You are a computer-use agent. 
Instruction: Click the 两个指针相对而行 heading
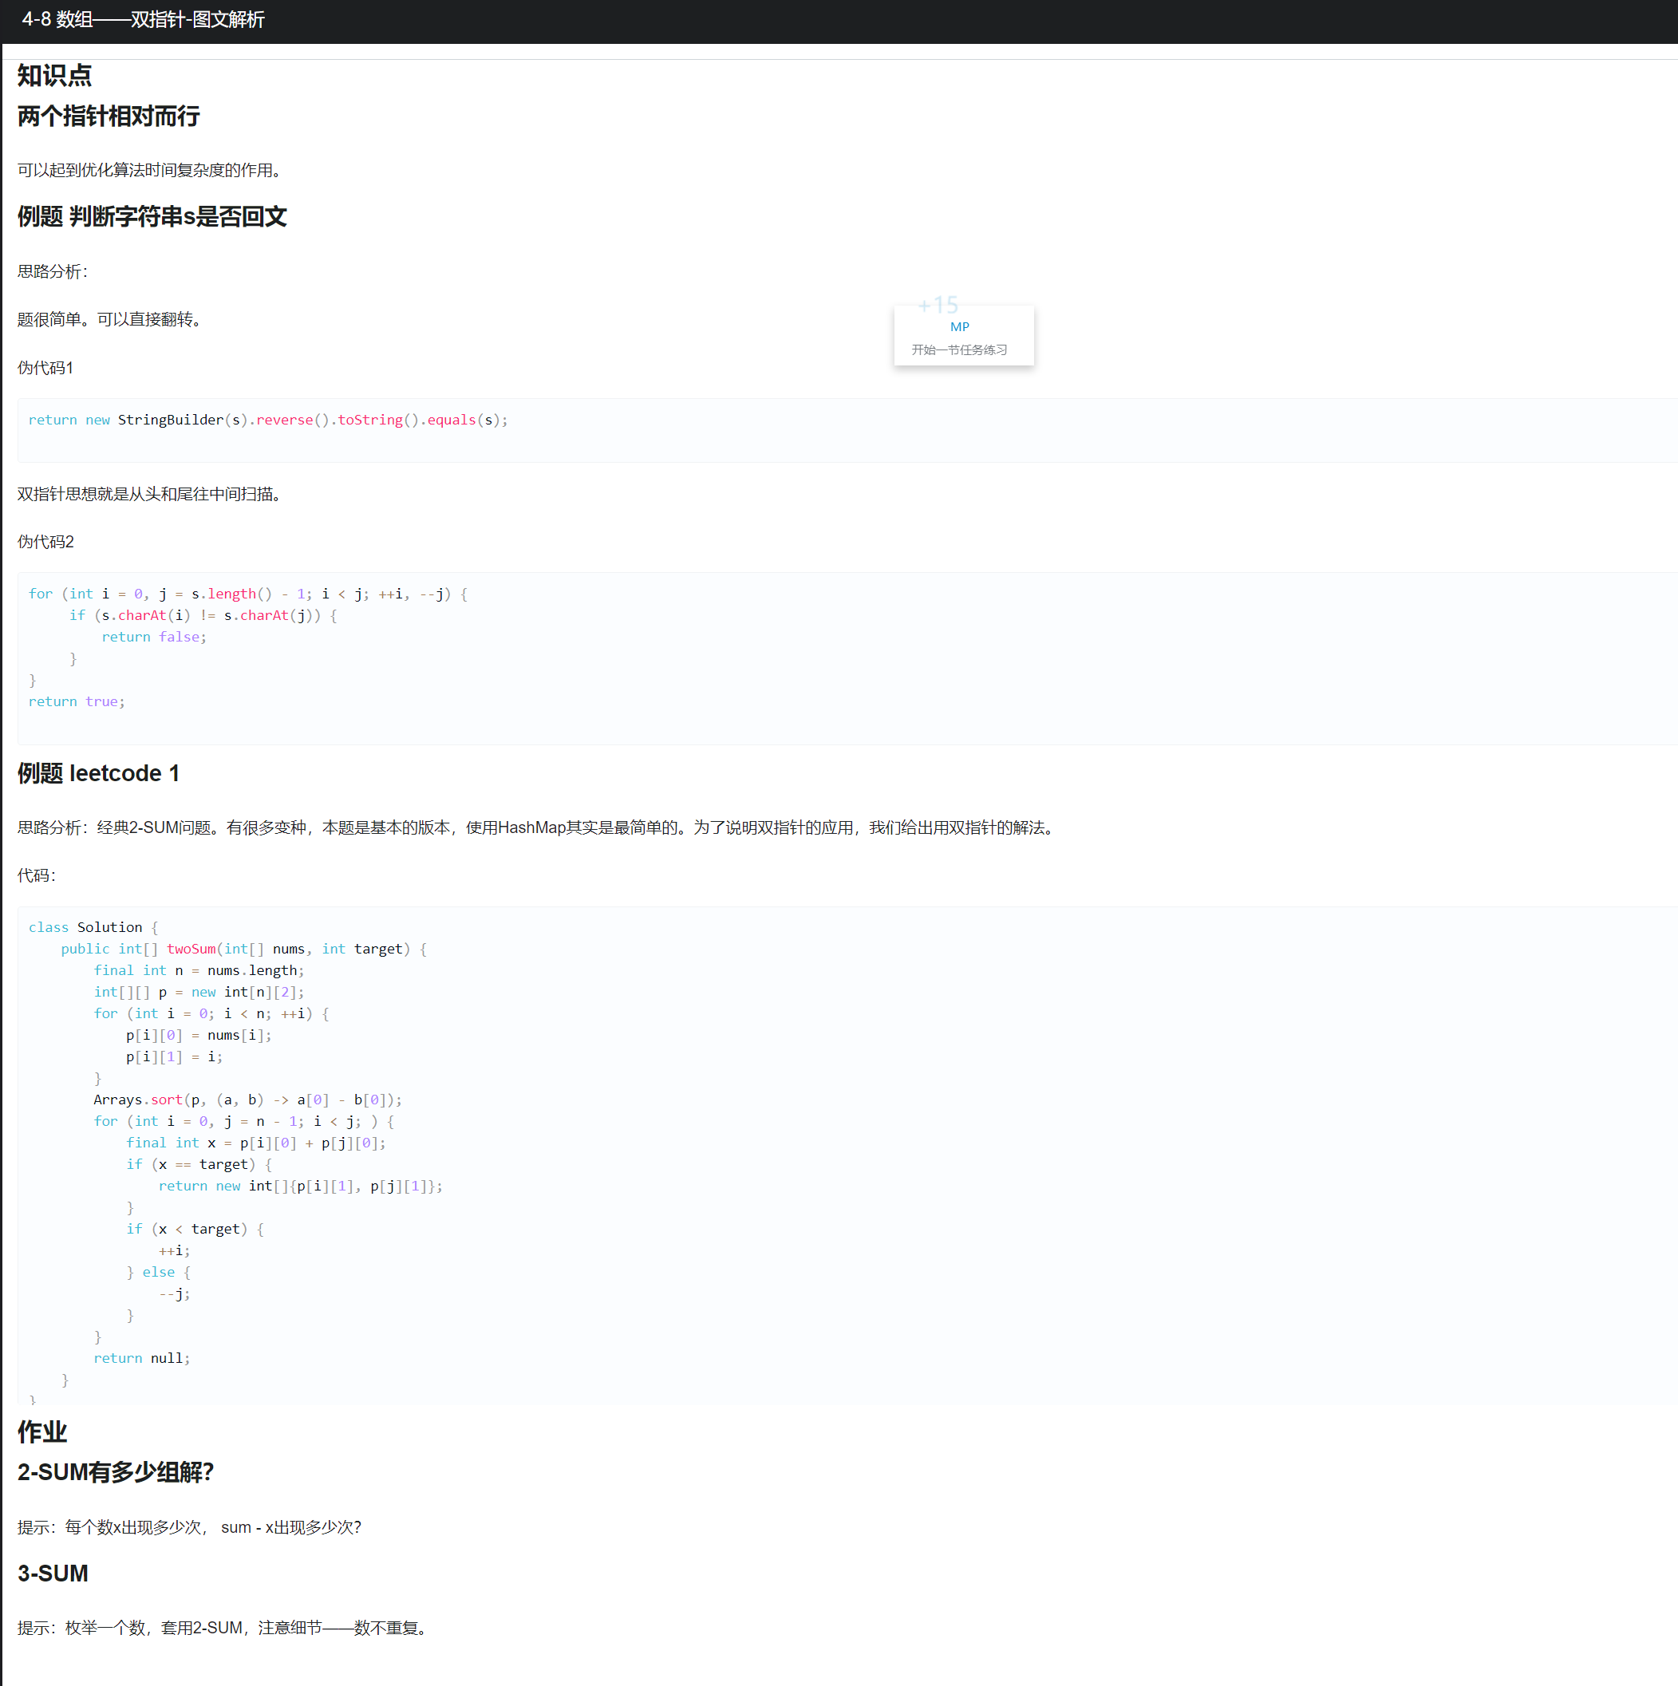coord(109,116)
